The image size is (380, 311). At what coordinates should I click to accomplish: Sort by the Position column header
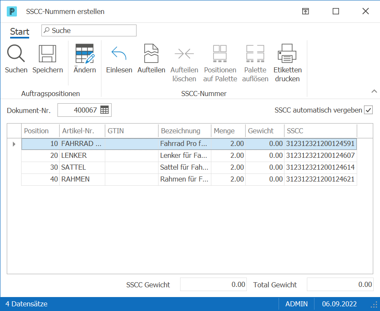click(40, 131)
